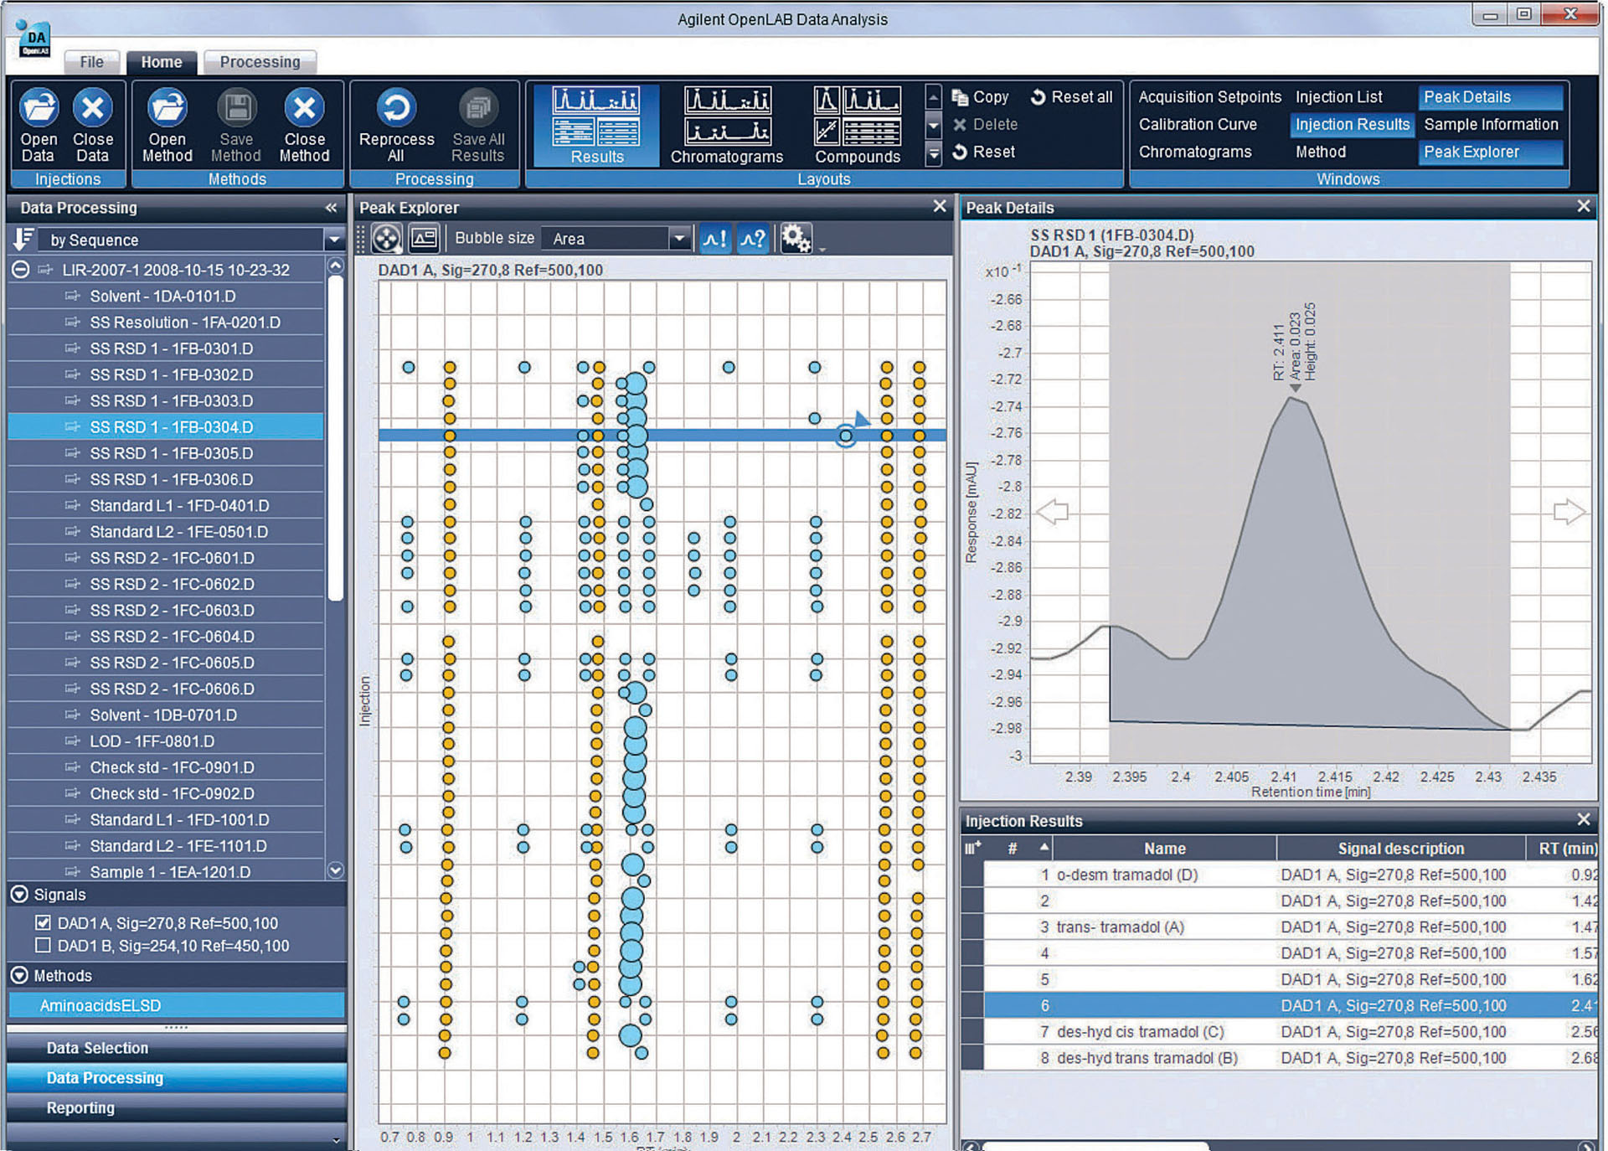Click the peak question mark filter icon
This screenshot has height=1151, width=1608.
753,239
